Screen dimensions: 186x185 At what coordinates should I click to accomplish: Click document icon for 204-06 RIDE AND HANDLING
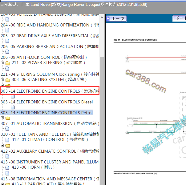pyautogui.click(x=7, y=19)
